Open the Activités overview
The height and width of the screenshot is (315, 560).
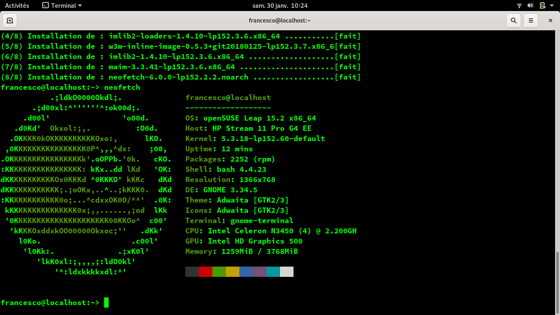click(17, 6)
